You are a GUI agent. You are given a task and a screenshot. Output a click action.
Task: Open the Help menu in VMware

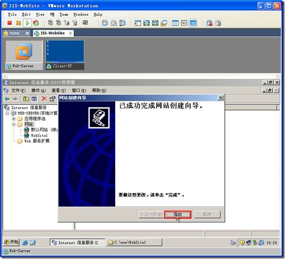(x=98, y=14)
